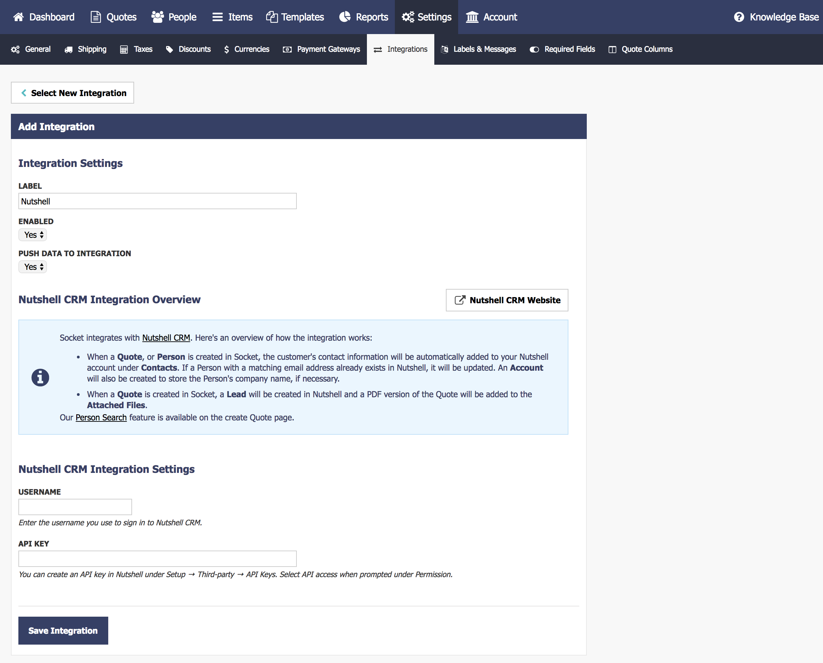Switch to the General settings tab
The image size is (823, 663).
(x=31, y=49)
